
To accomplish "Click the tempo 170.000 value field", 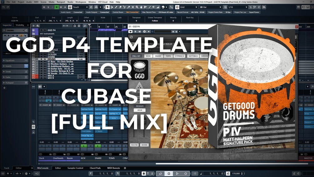I will coord(237,174).
